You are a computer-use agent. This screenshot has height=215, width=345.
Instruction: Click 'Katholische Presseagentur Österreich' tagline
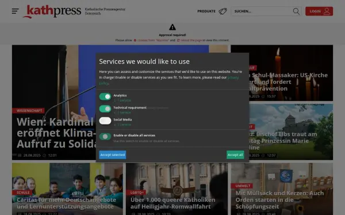coord(105,11)
